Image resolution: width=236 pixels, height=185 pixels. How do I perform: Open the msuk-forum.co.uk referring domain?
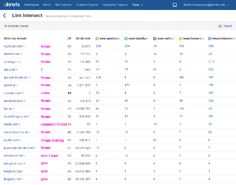coord(16,132)
